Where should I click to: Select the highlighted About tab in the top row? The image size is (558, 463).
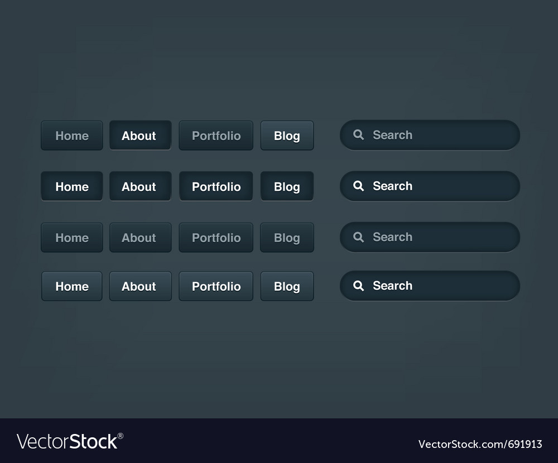[x=139, y=136]
